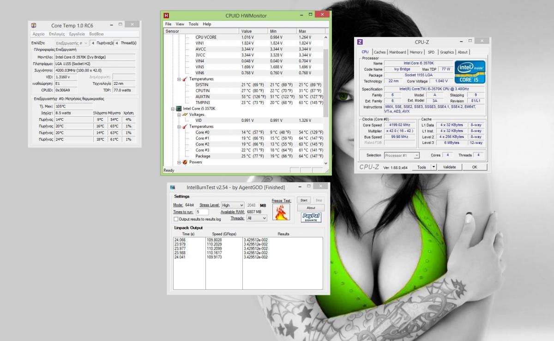Click HWMonitor scrollbar down arrow

point(326,162)
